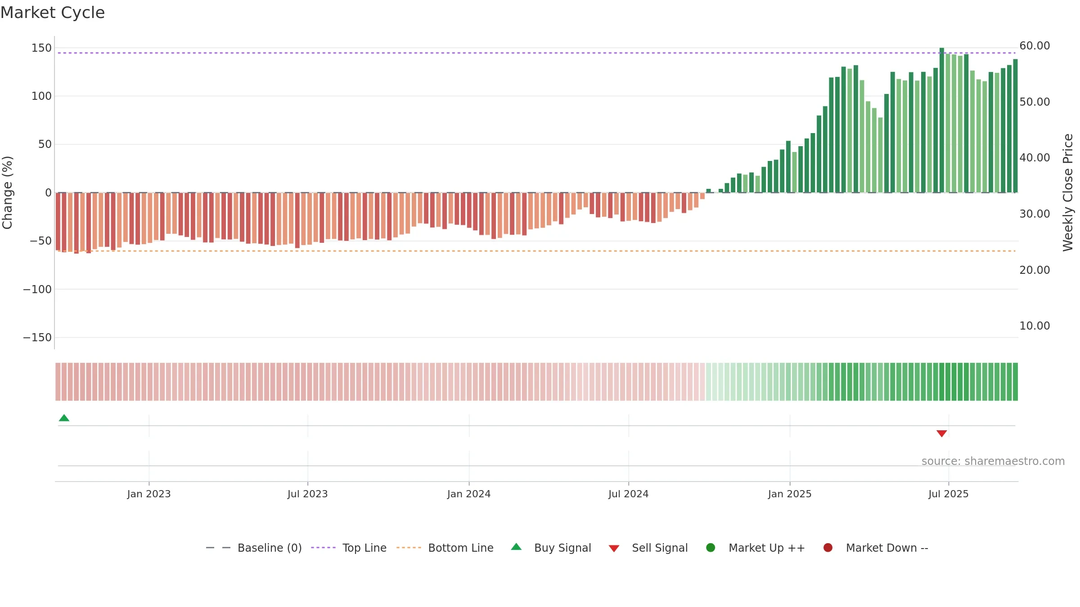Image resolution: width=1080 pixels, height=607 pixels.
Task: Click the Change (%) axis title
Action: (x=7, y=192)
